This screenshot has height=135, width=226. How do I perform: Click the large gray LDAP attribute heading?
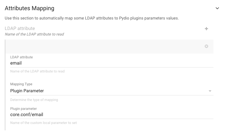(x=20, y=29)
